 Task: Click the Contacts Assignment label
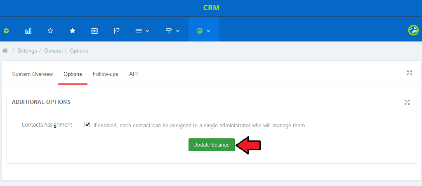click(x=47, y=125)
